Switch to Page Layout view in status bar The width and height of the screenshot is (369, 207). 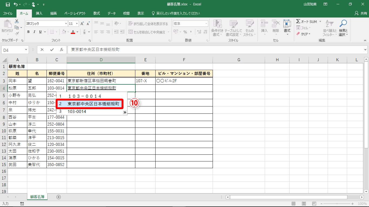coord(304,204)
